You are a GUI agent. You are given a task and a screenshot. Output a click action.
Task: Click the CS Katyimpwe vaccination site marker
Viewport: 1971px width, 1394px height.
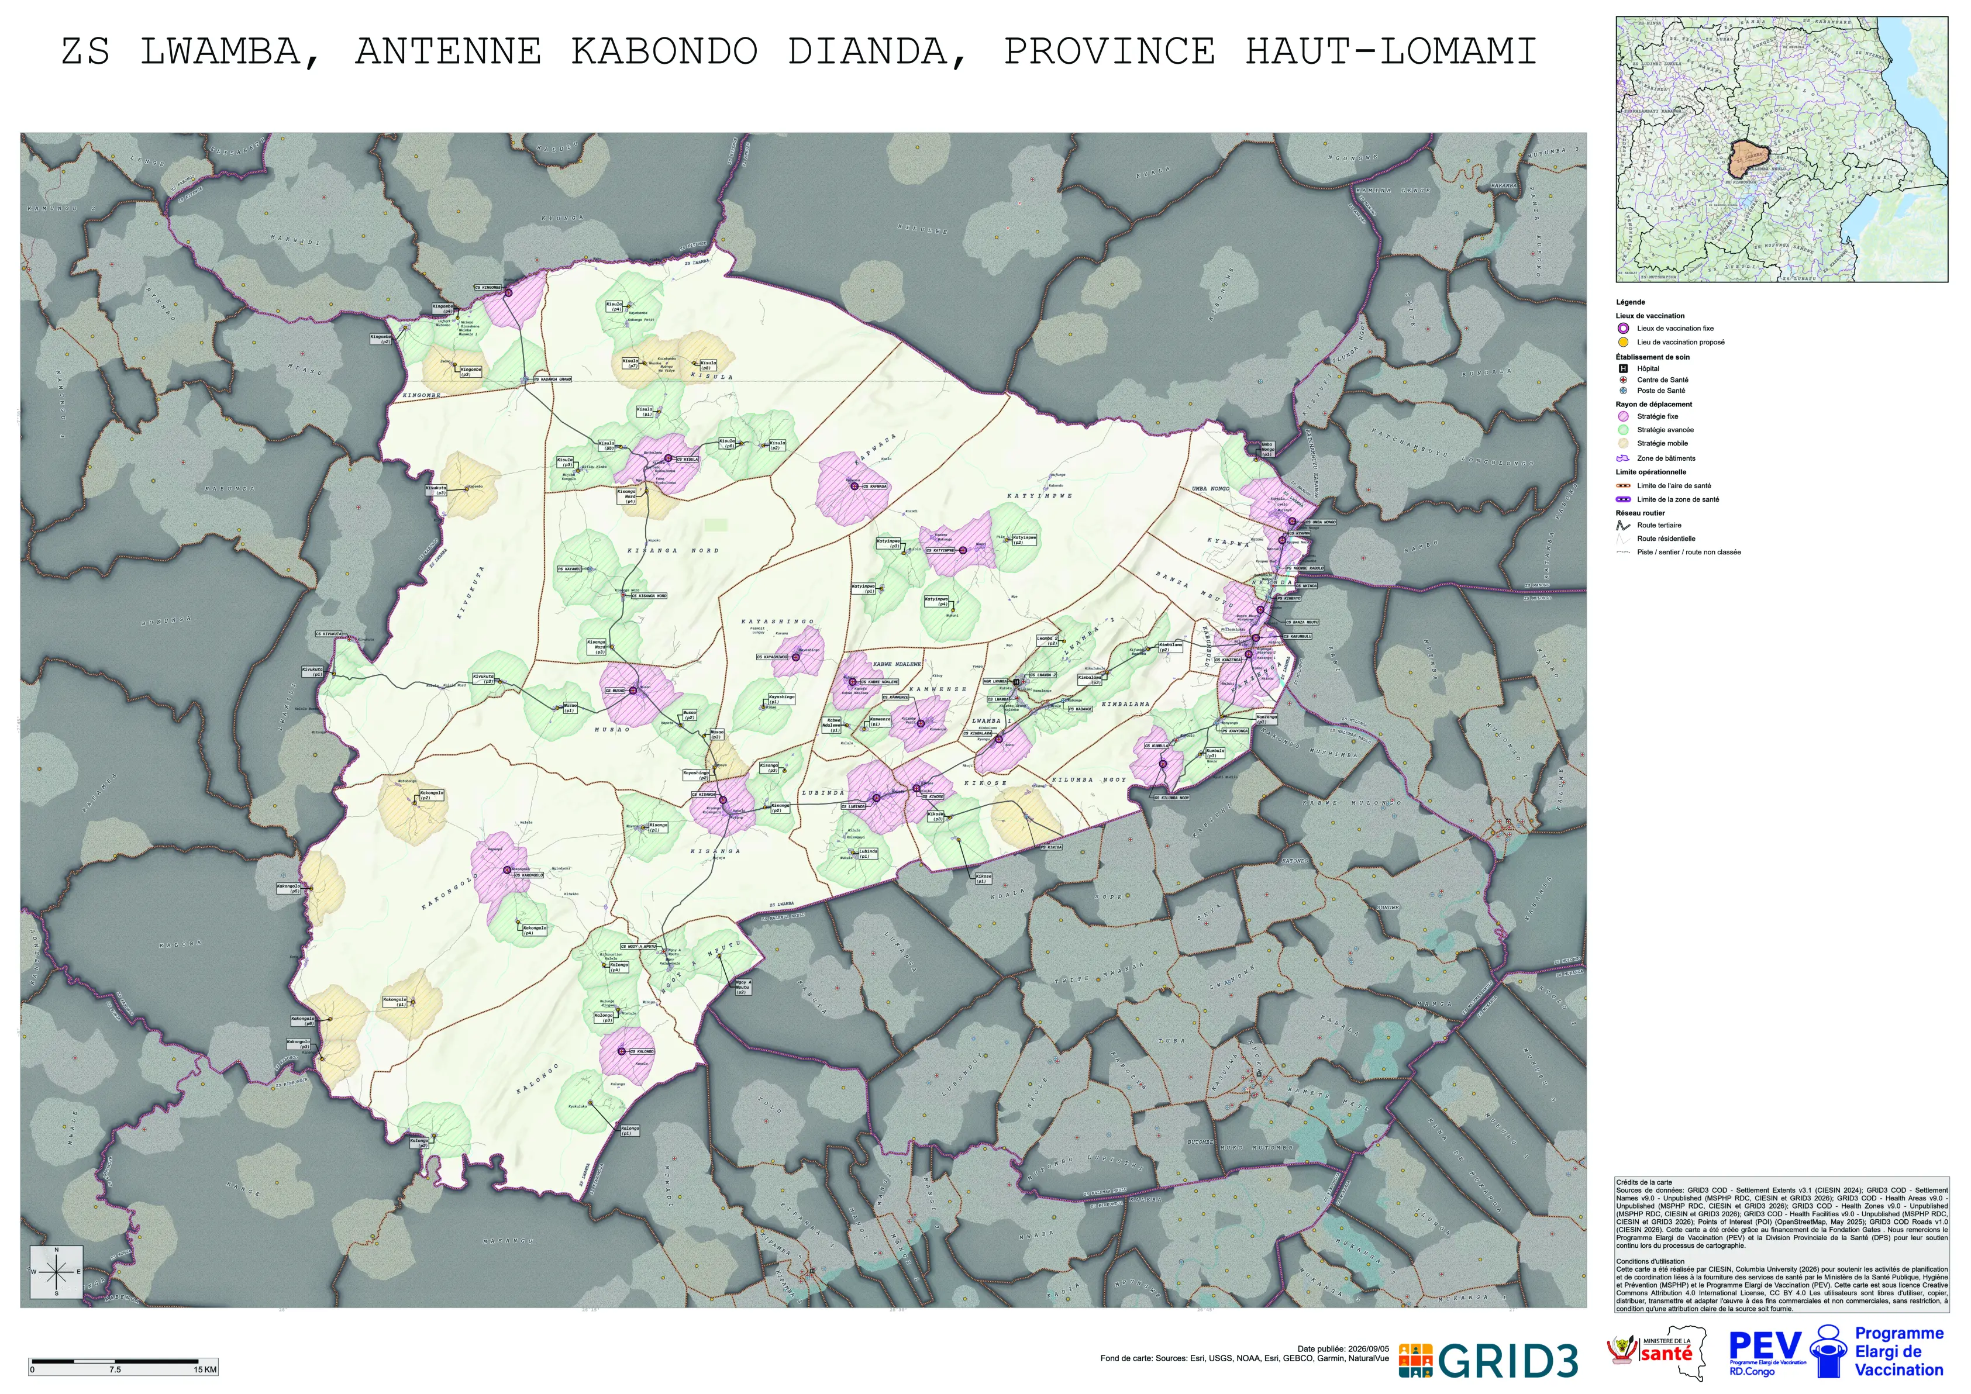(963, 550)
